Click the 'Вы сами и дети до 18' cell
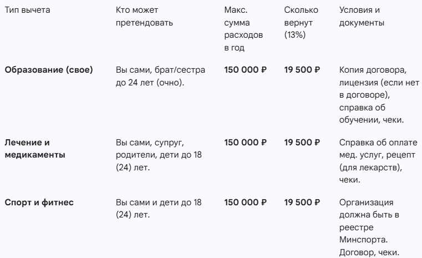 [159, 209]
